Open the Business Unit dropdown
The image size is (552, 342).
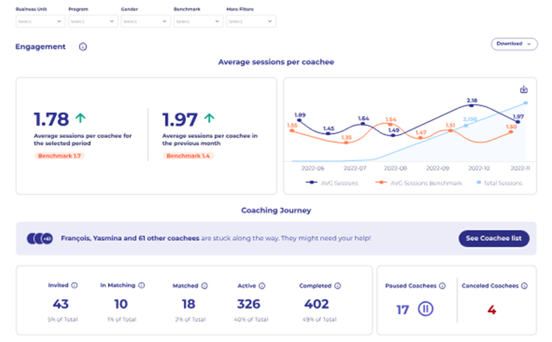pos(40,21)
